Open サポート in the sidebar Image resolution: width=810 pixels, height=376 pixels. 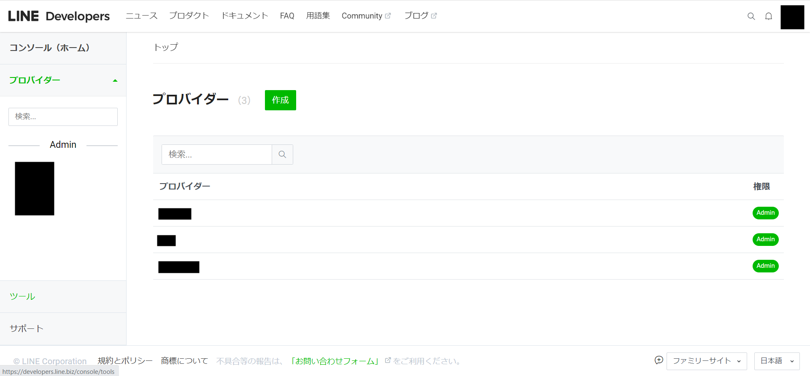point(27,328)
